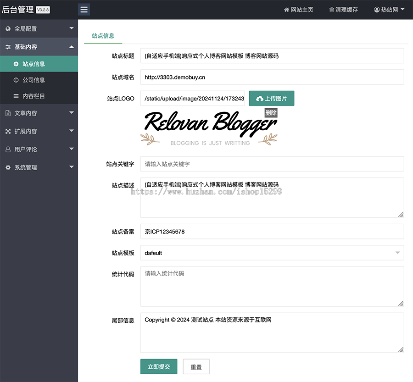Viewport: 413px width, 382px height.
Task: Submit form with 立即提交 button
Action: coord(159,366)
